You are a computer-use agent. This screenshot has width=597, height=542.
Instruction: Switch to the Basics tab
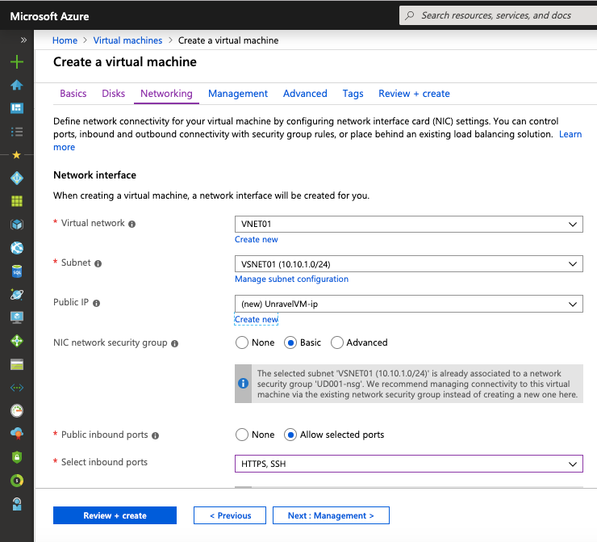(x=73, y=94)
